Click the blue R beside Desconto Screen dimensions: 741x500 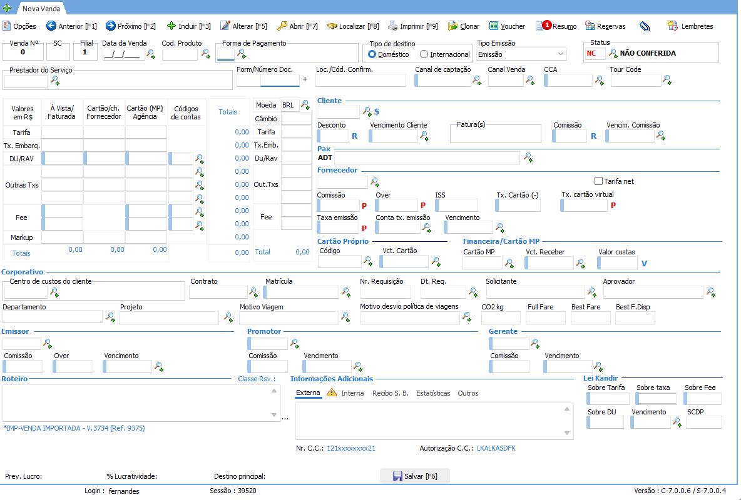point(355,136)
